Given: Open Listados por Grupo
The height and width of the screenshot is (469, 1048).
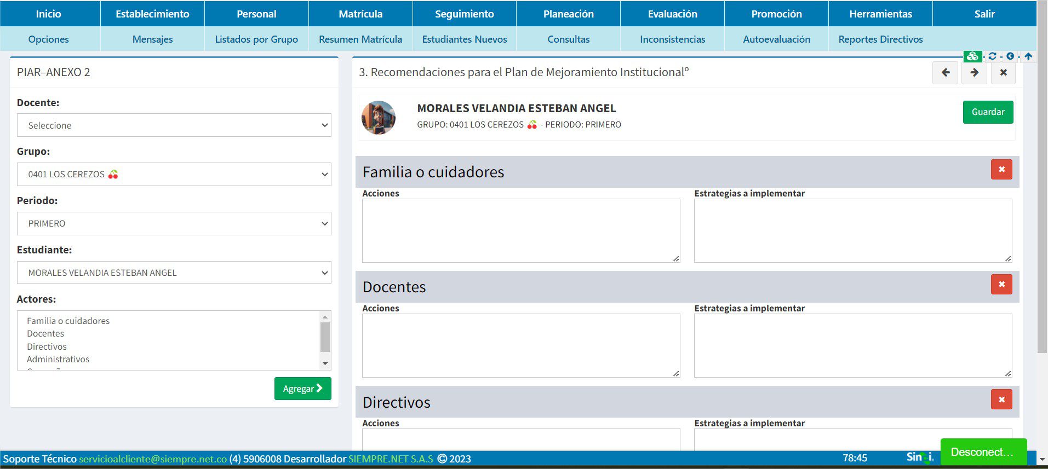Looking at the screenshot, I should 256,39.
